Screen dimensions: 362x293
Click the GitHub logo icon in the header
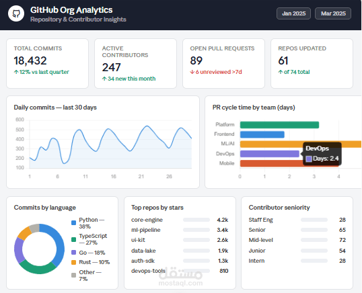(16, 13)
